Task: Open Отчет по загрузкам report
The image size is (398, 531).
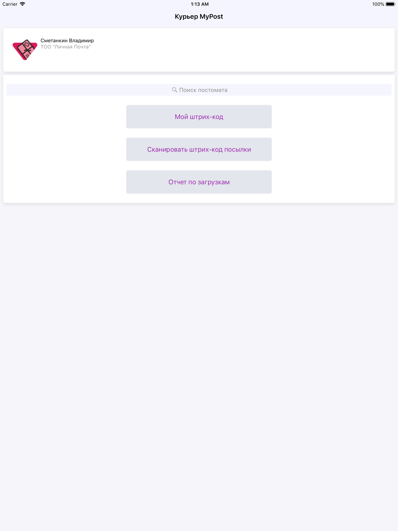Action: (199, 182)
